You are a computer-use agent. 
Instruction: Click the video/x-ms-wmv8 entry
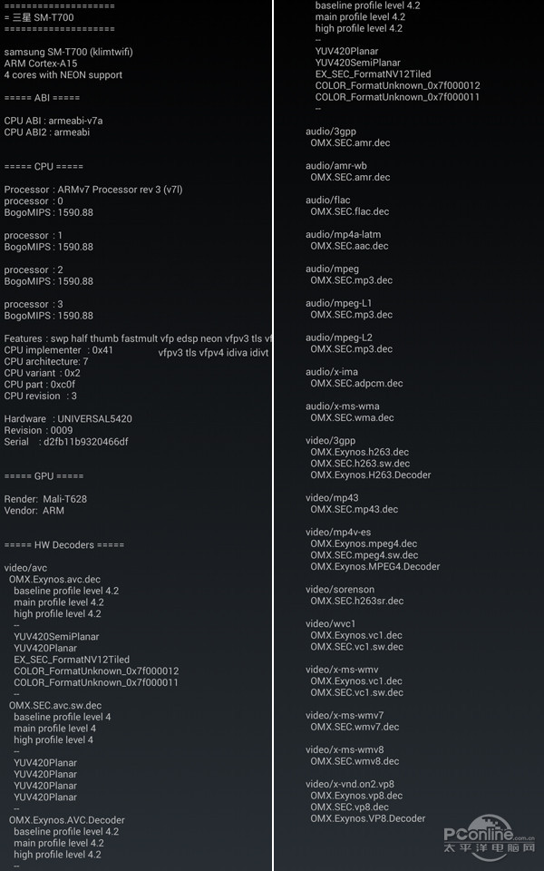tap(345, 750)
